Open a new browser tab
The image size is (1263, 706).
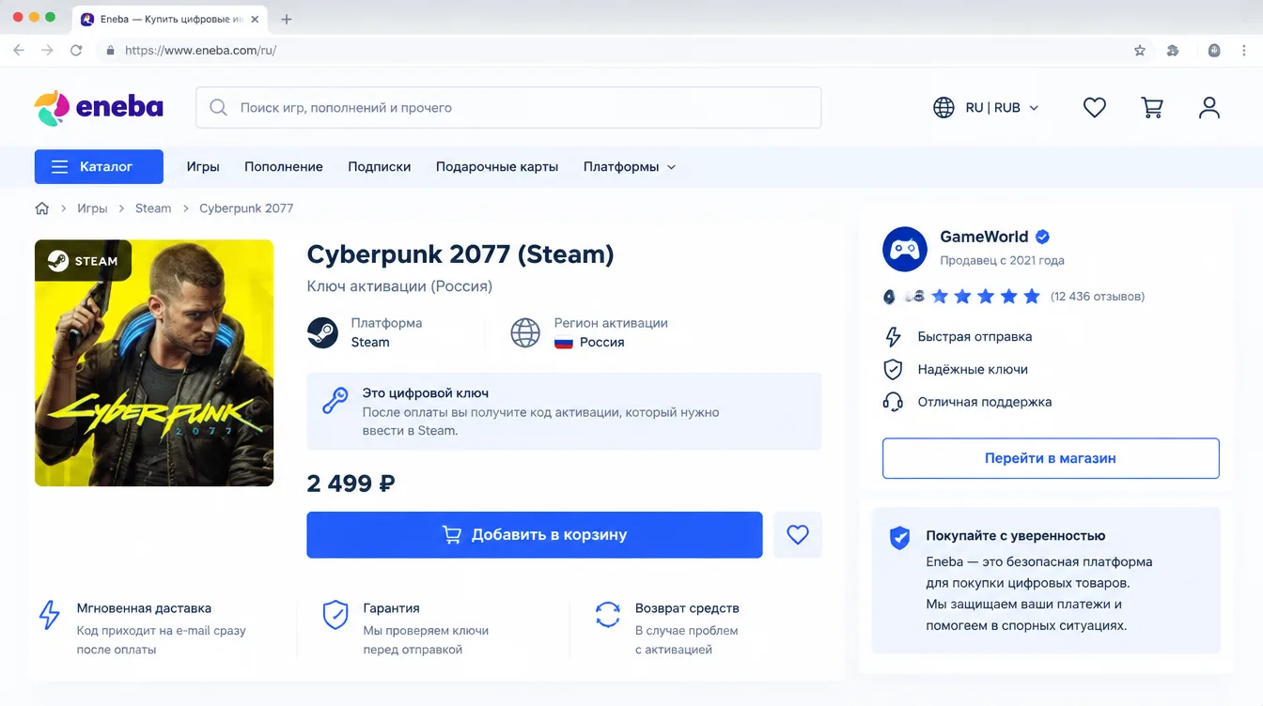287,19
